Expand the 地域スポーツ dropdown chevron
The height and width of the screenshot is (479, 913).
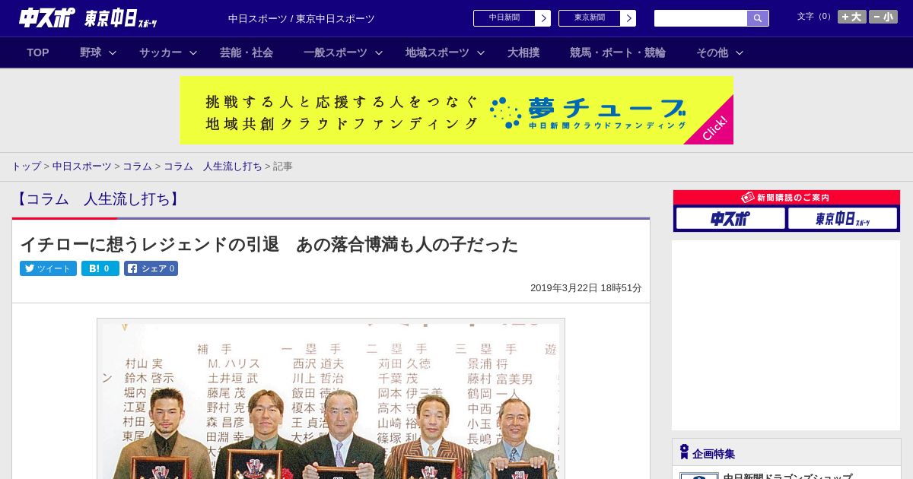click(x=481, y=52)
